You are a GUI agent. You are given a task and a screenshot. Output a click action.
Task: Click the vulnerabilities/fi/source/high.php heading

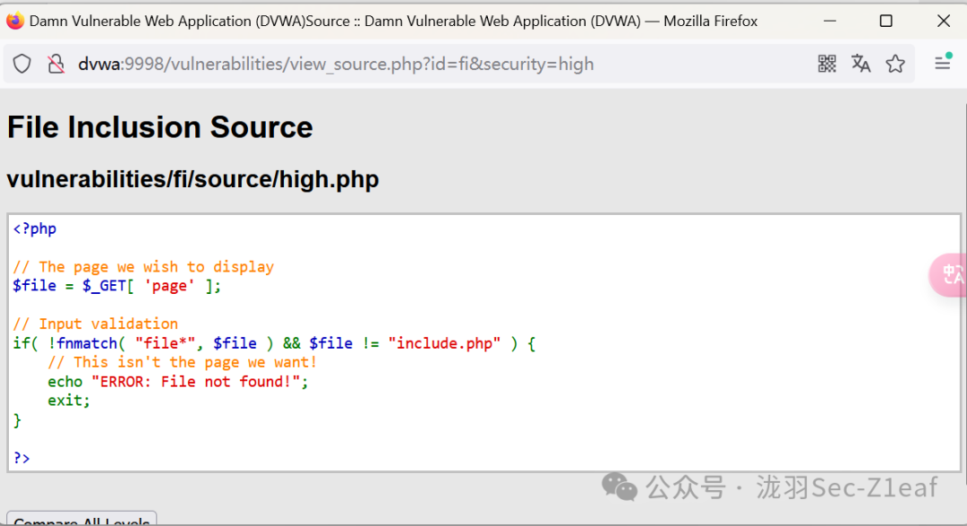pos(193,179)
